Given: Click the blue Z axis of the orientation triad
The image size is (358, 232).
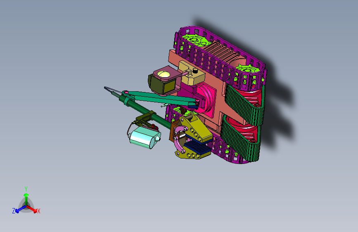Looking at the screenshot, I should point(20,209).
